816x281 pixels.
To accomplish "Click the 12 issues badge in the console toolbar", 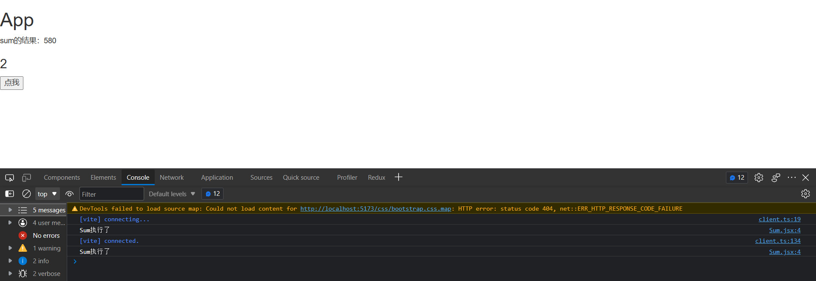I will pos(212,194).
